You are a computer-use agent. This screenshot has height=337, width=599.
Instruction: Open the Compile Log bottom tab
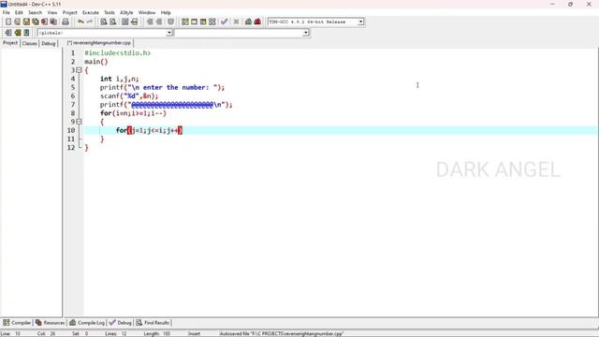click(87, 323)
